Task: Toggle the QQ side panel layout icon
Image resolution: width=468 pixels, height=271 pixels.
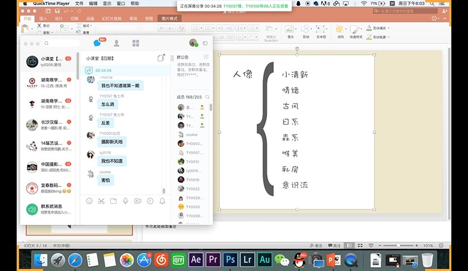Action: (205, 43)
